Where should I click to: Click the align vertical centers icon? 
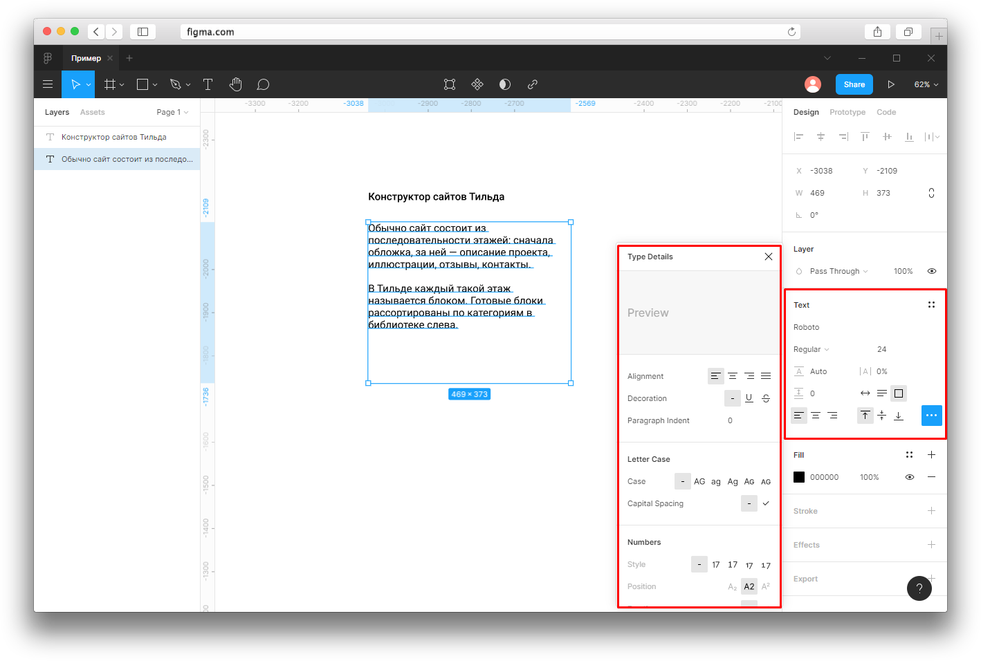(x=888, y=137)
